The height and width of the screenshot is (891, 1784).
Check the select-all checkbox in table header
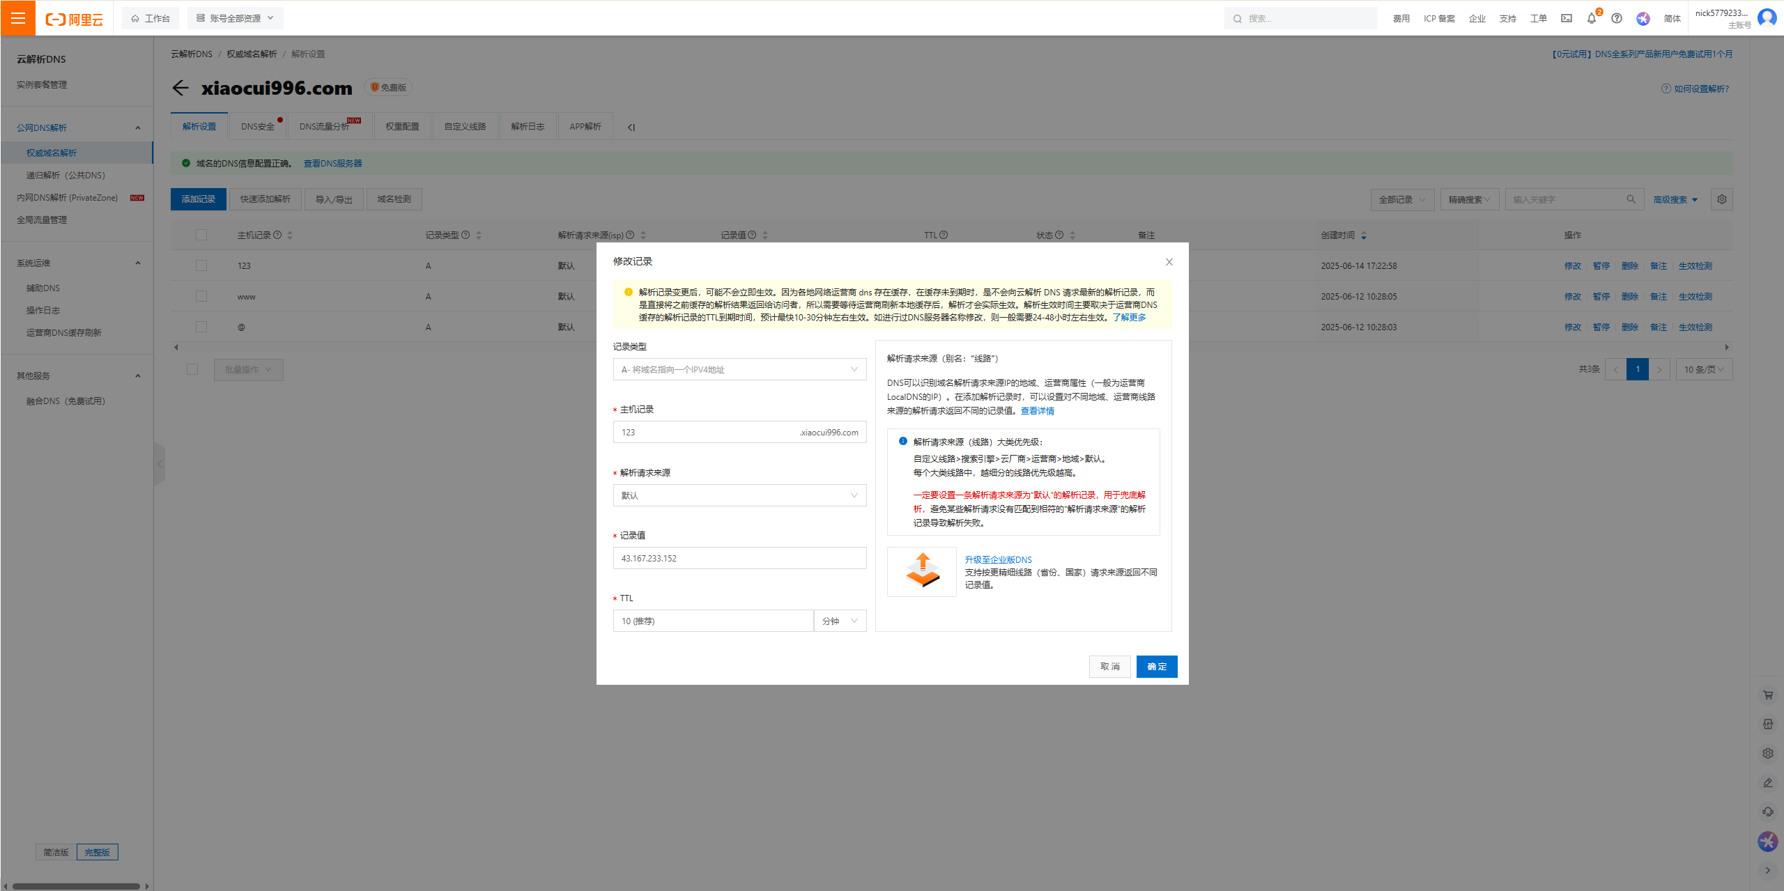201,235
